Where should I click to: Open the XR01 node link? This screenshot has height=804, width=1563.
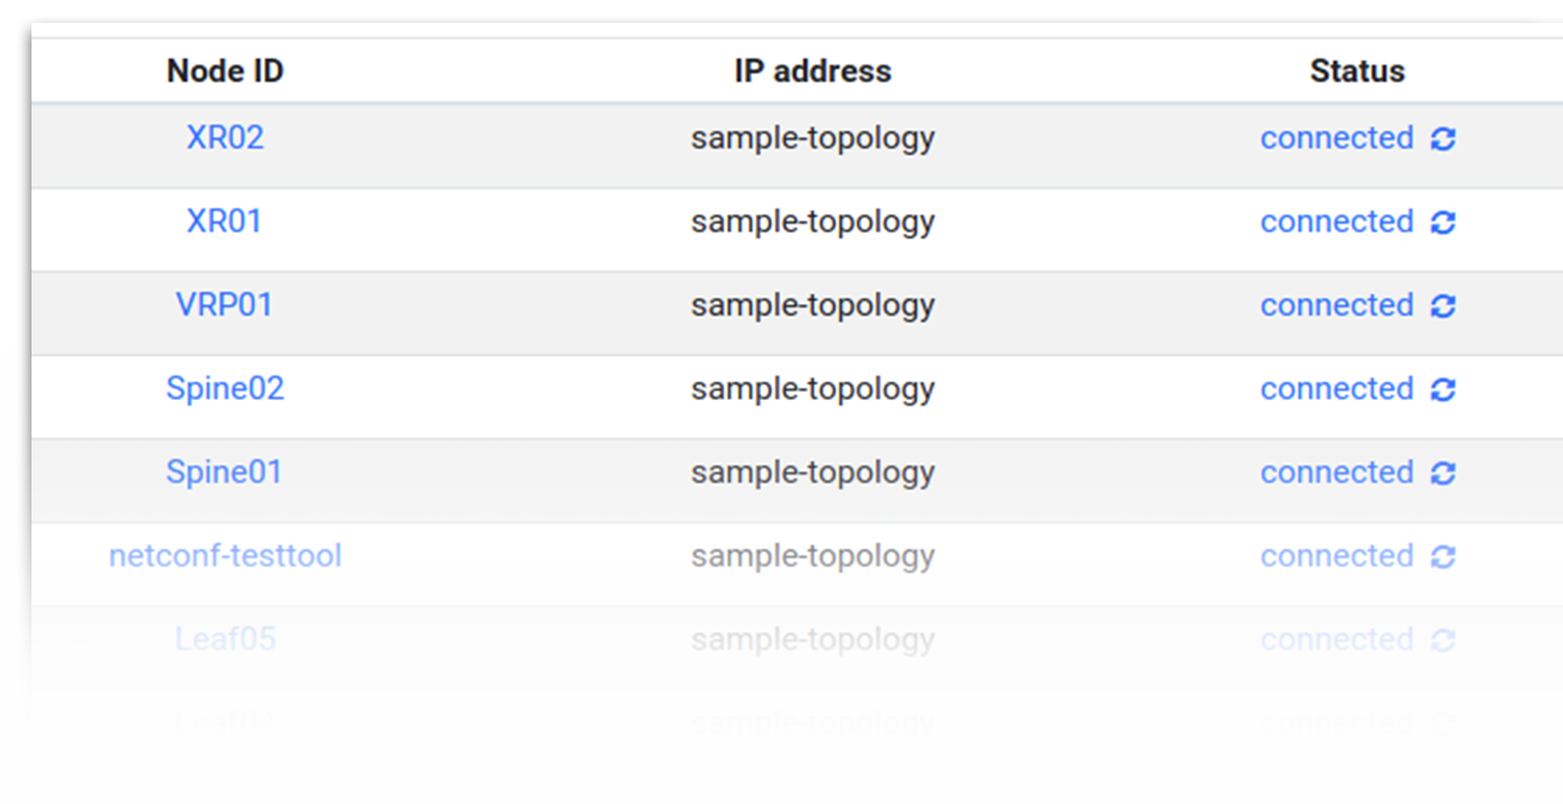[x=224, y=221]
